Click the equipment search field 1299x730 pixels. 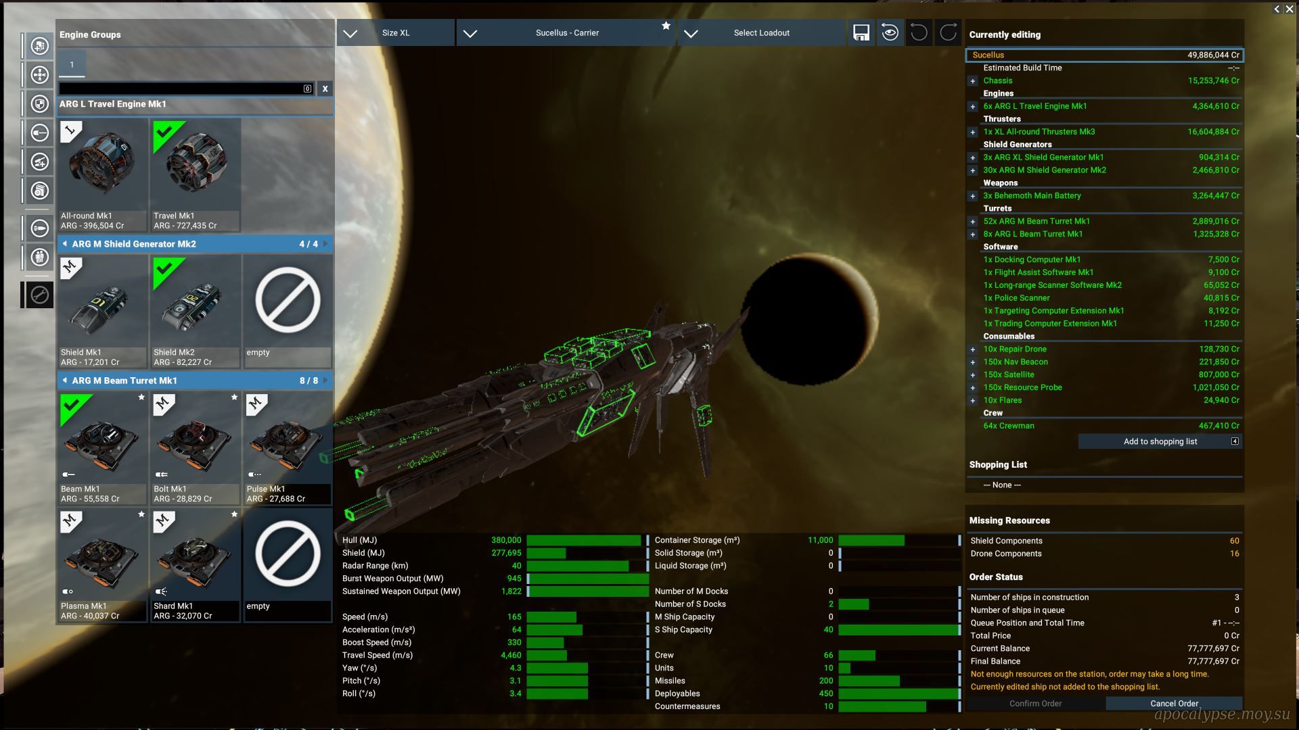click(x=186, y=89)
